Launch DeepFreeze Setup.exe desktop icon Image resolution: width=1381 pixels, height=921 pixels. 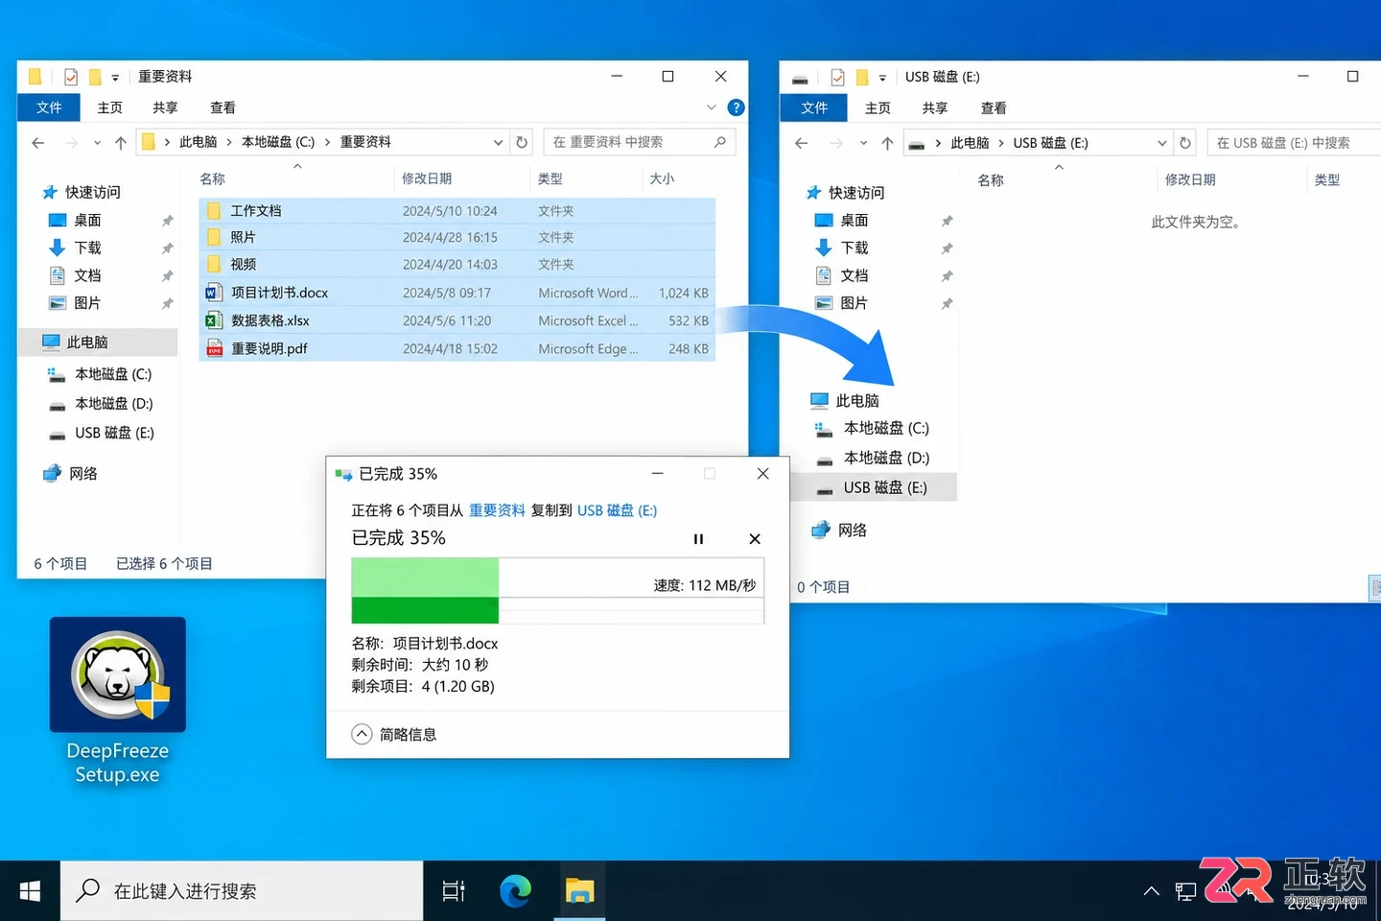(x=118, y=702)
